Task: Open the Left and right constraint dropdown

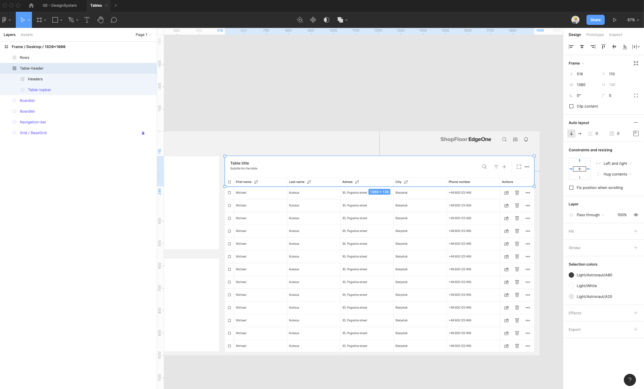Action: tap(617, 163)
